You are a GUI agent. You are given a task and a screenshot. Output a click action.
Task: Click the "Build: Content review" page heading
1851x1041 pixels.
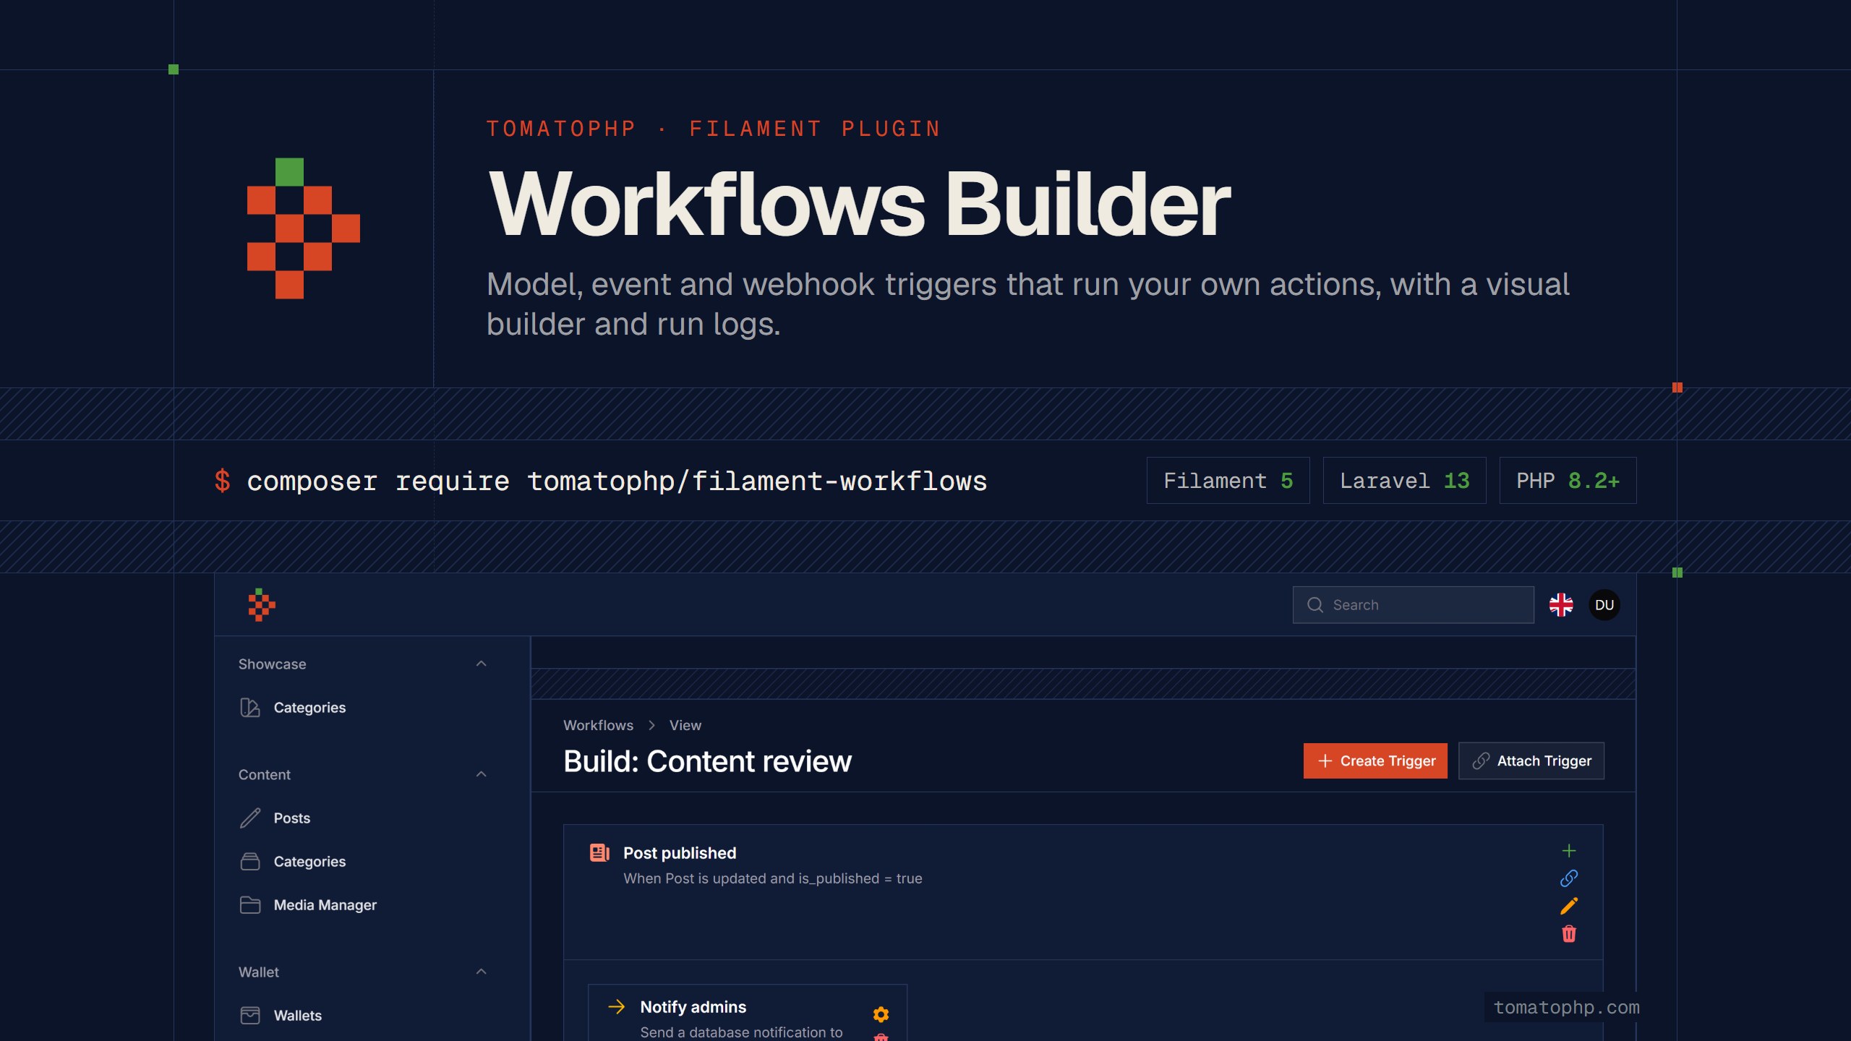click(x=707, y=761)
